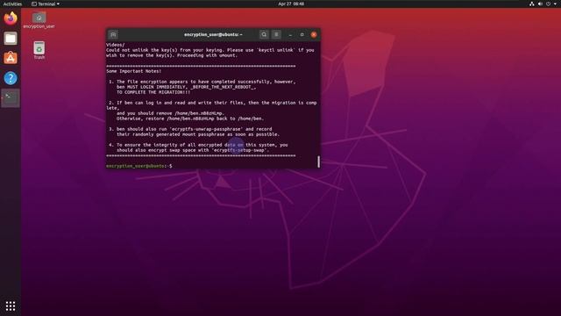Viewport: 561px width, 316px height.
Task: Open Firefox from the dock
Action: pyautogui.click(x=11, y=18)
